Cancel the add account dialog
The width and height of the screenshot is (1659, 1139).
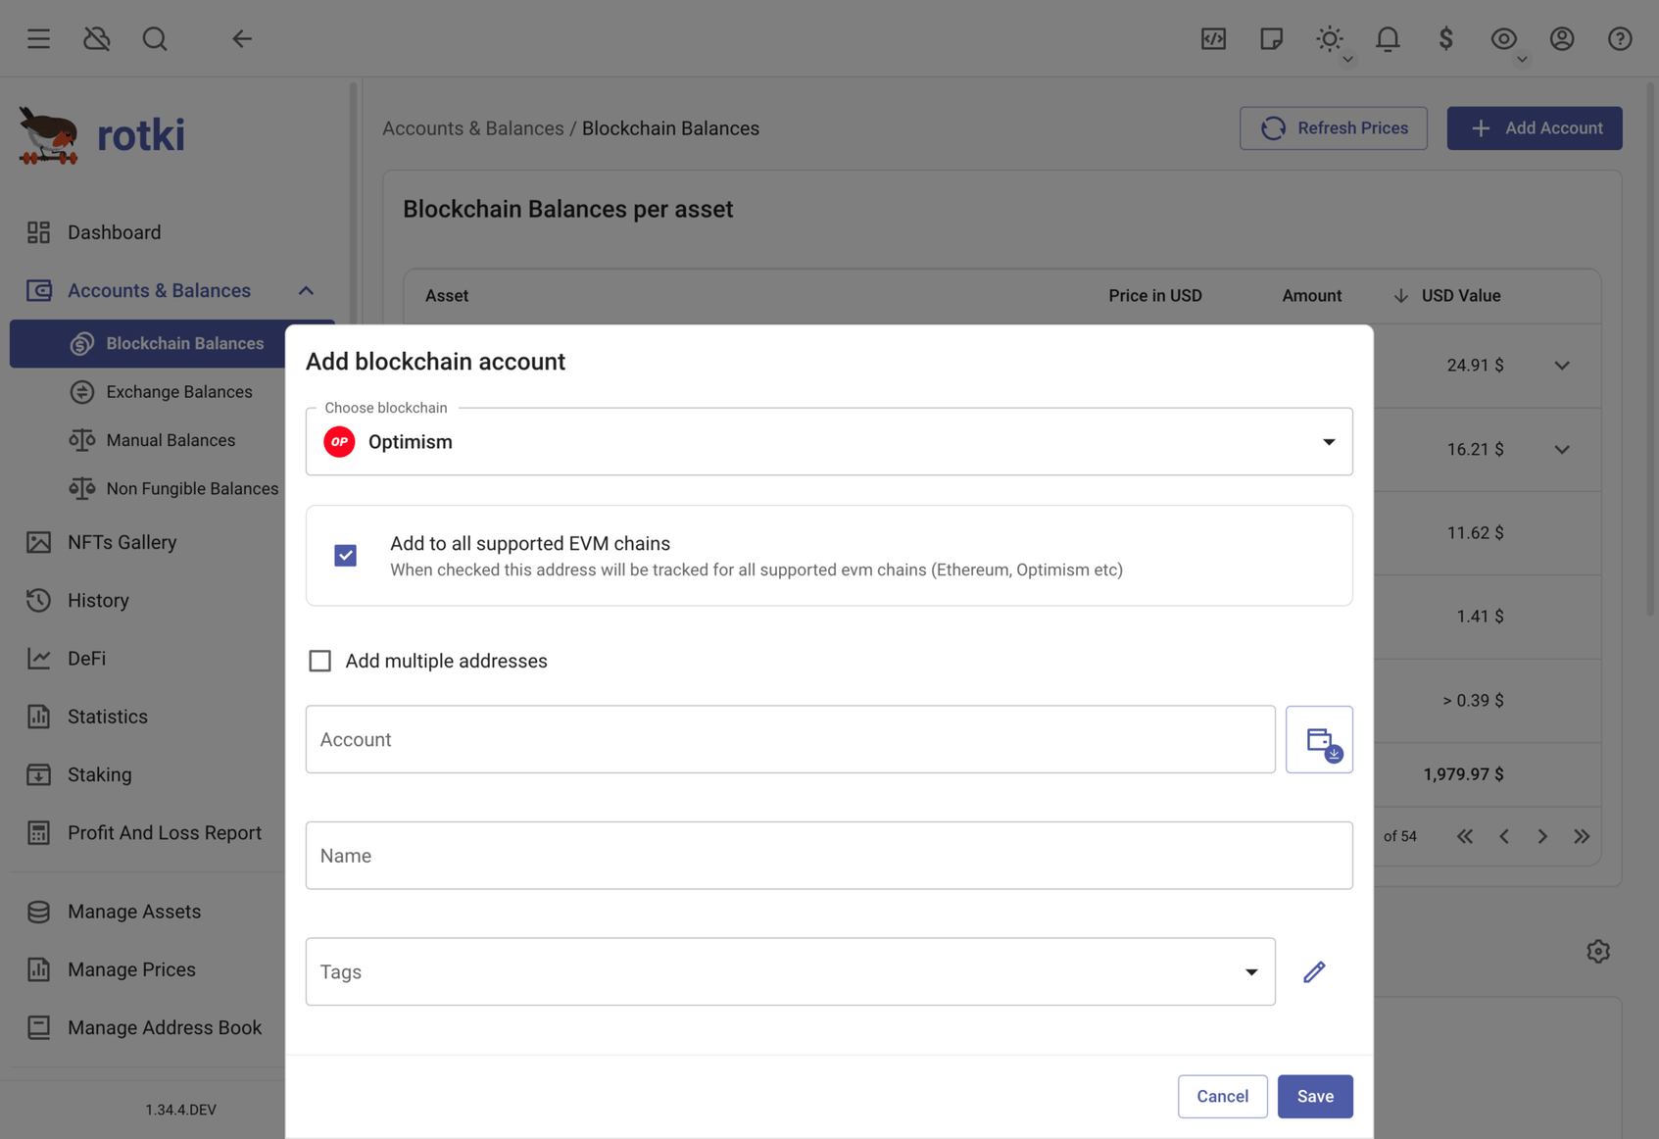coord(1222,1096)
